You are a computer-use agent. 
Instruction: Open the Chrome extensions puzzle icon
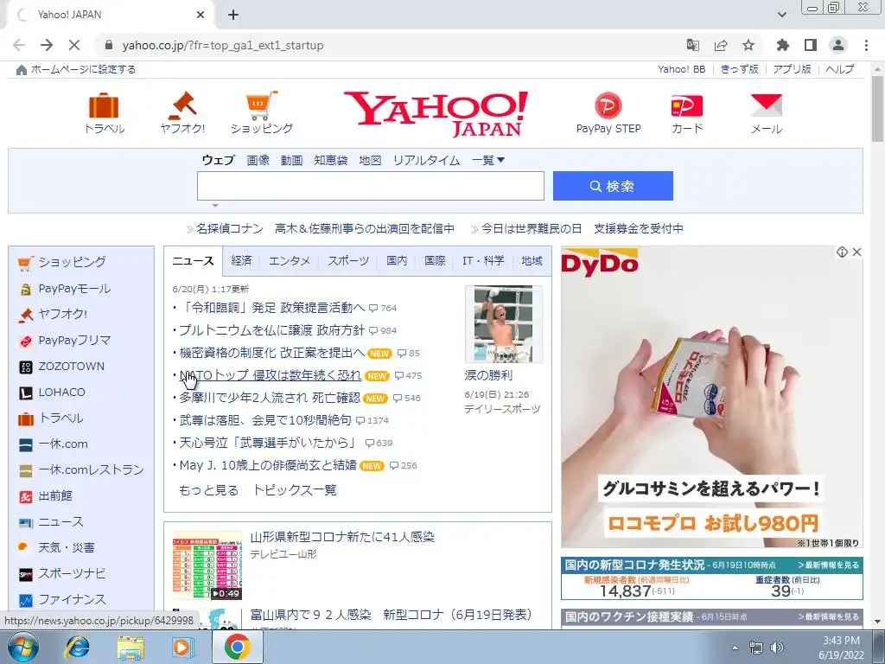pyautogui.click(x=782, y=45)
